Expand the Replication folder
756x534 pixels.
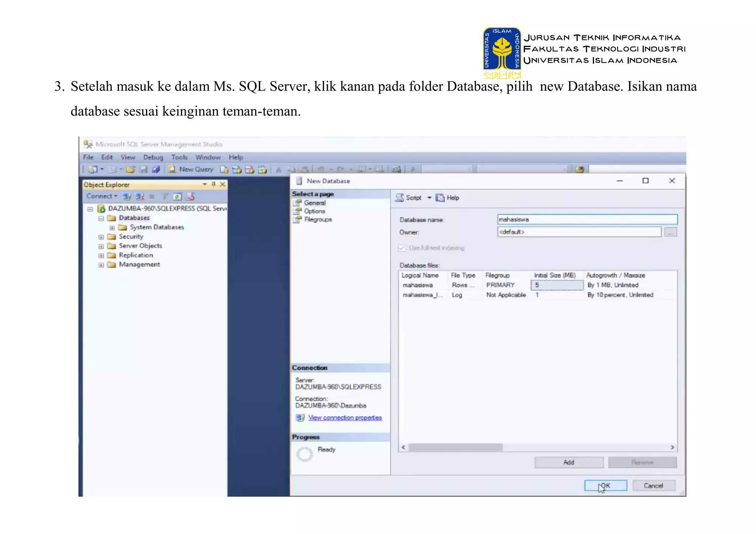tap(101, 256)
